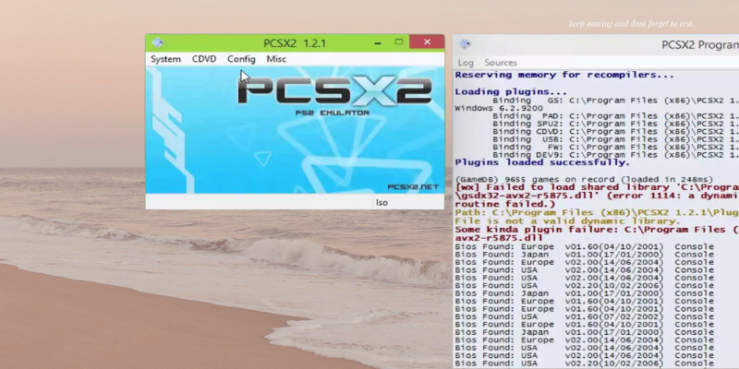The width and height of the screenshot is (739, 369).
Task: Click the Program Log window app icon
Action: tap(466, 44)
